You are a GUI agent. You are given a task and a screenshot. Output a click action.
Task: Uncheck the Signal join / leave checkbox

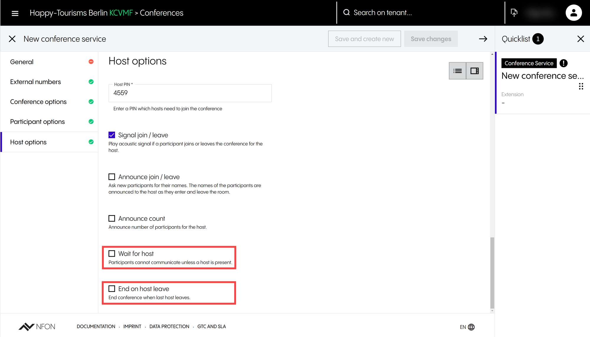coord(112,135)
